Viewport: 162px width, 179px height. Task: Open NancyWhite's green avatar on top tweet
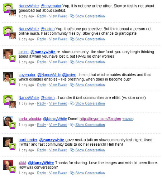[8, 8]
